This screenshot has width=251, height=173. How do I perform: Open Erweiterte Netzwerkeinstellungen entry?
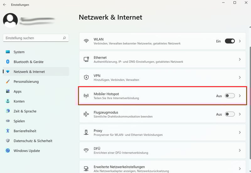click(x=119, y=167)
